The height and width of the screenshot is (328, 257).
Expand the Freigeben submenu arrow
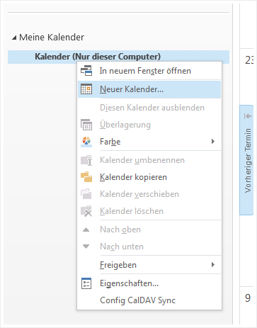coord(213,265)
